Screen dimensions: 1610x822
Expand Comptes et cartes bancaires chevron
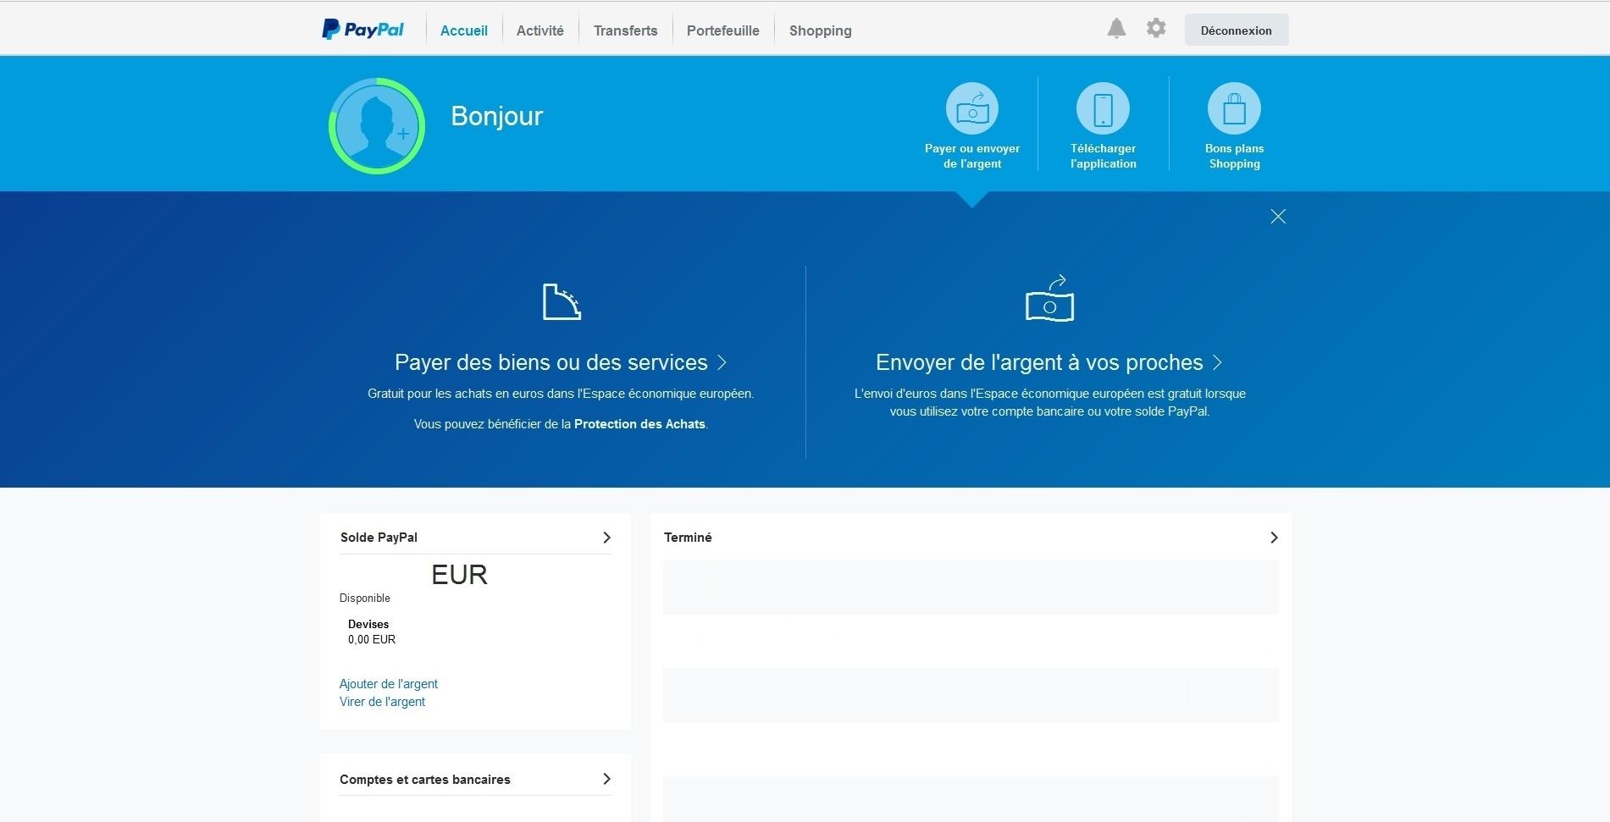(x=606, y=779)
